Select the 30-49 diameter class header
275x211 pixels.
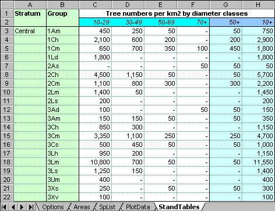[128, 22]
